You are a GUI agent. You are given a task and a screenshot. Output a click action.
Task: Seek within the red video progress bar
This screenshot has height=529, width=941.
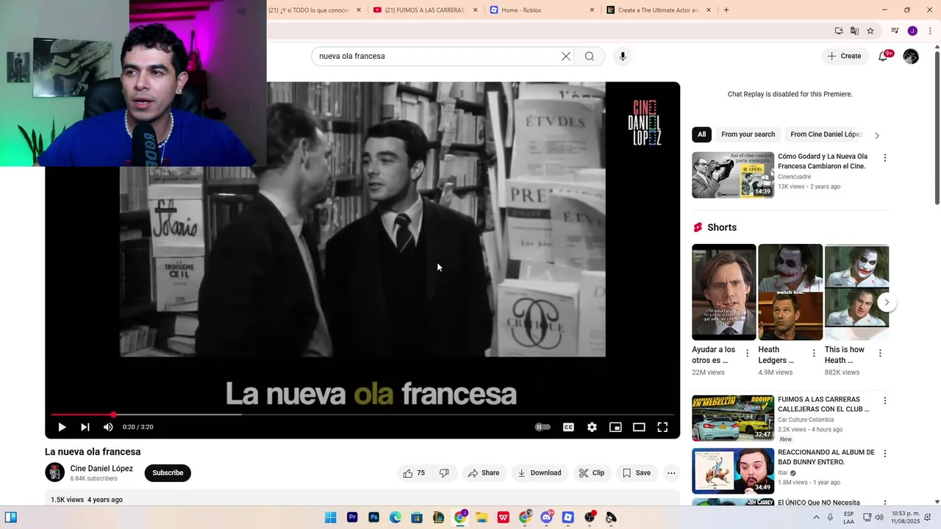pos(362,414)
